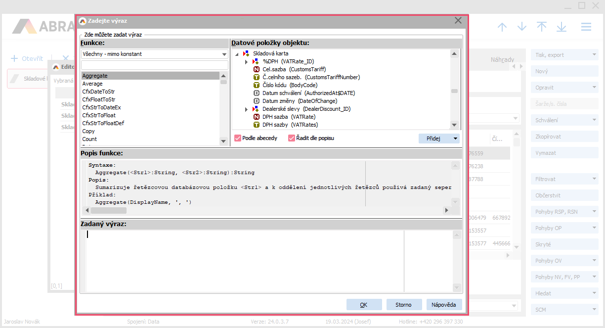Screen dimensions: 605x328
Task: Close the Zadejte výraz dialog
Action: pos(458,20)
